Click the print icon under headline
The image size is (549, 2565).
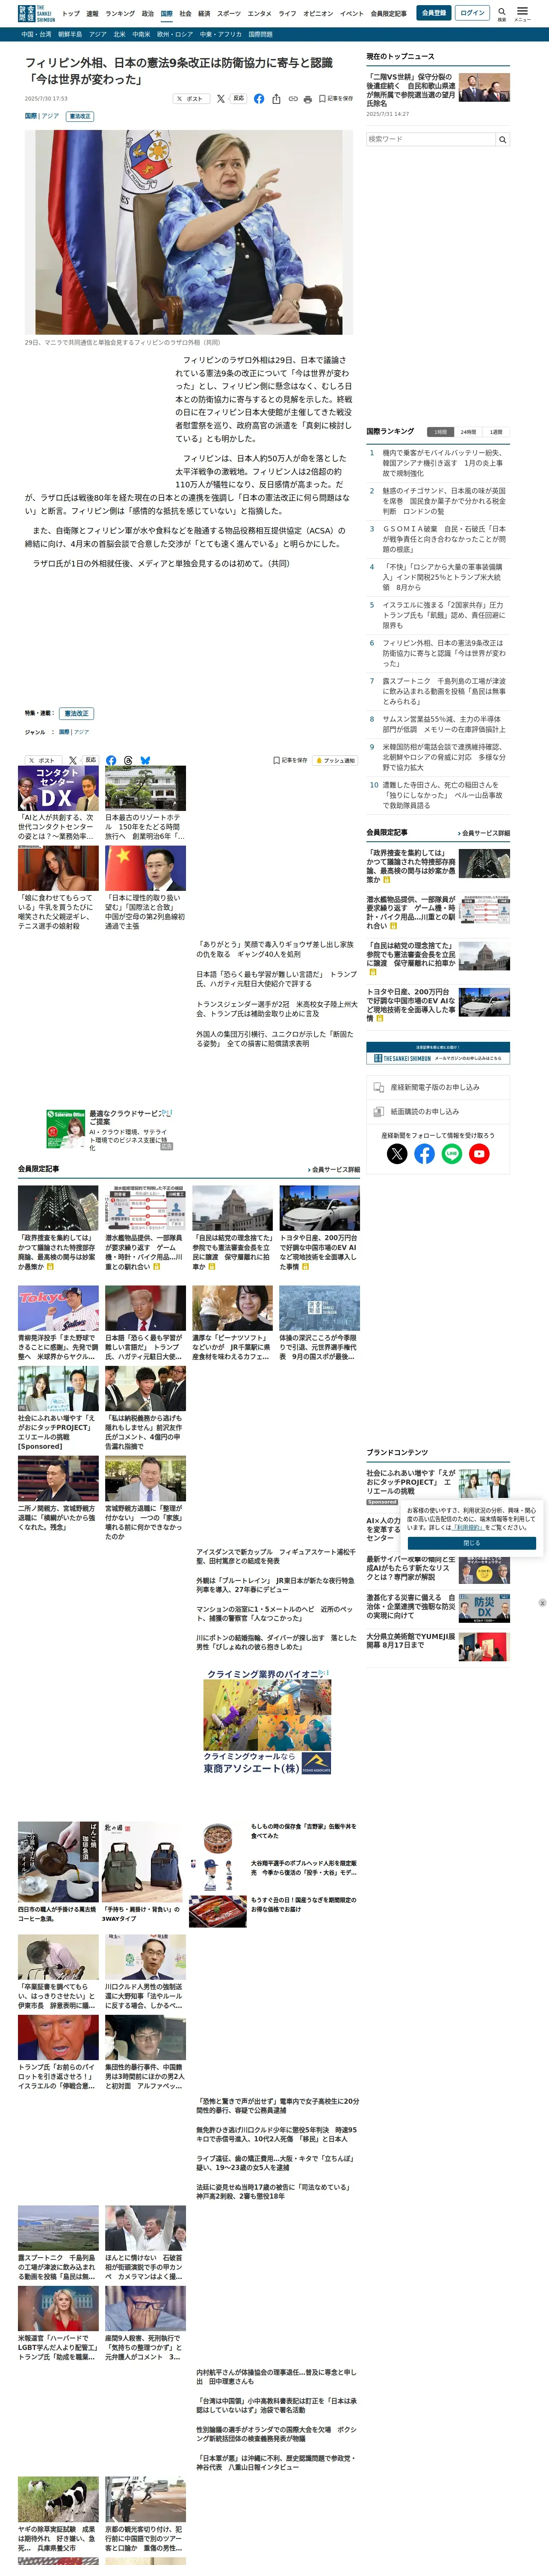pos(308,99)
